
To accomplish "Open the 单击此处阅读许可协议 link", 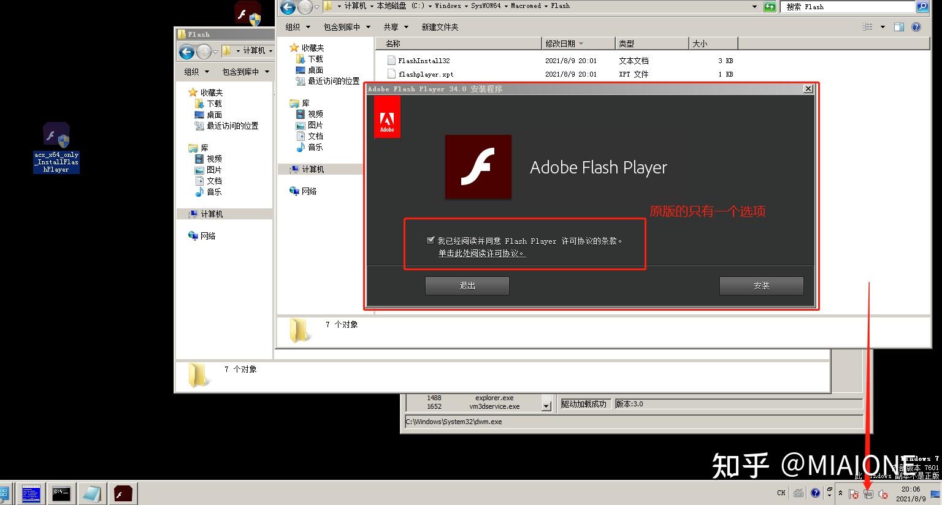I will point(481,253).
